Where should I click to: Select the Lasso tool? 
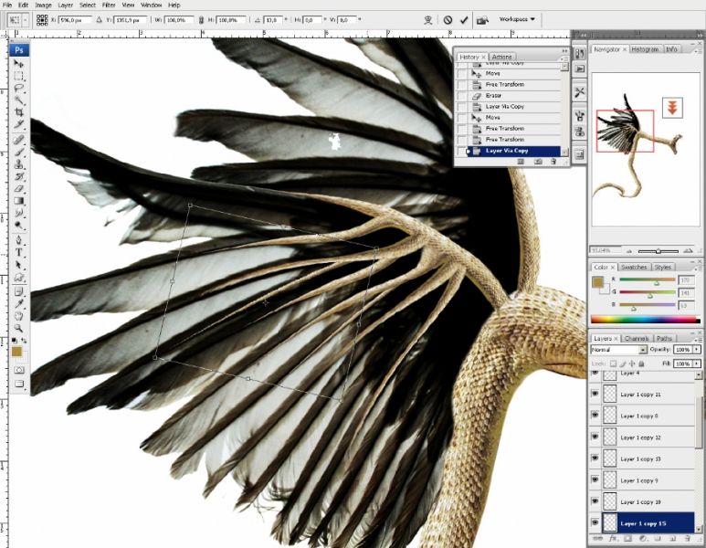(19, 88)
